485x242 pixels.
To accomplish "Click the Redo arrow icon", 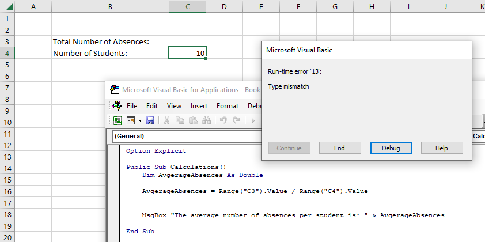I will tap(236, 120).
